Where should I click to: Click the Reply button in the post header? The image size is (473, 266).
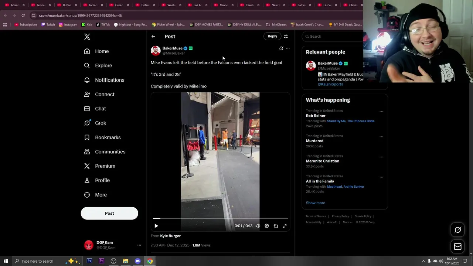click(272, 36)
